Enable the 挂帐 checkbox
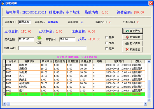The image size is (154, 109). (107, 37)
